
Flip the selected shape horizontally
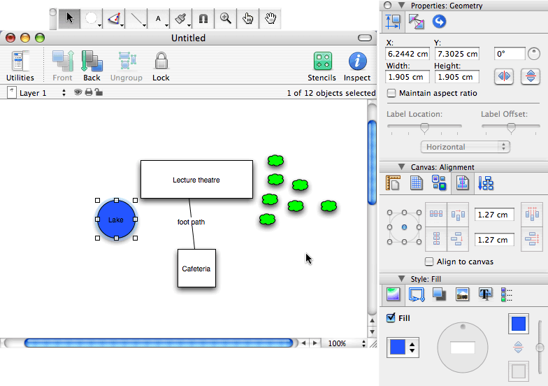click(x=505, y=76)
